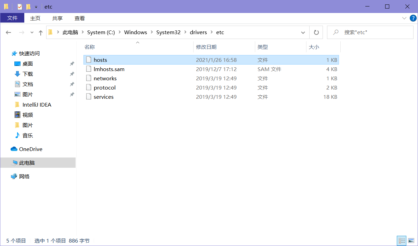Click System32 in the address path

[168, 32]
